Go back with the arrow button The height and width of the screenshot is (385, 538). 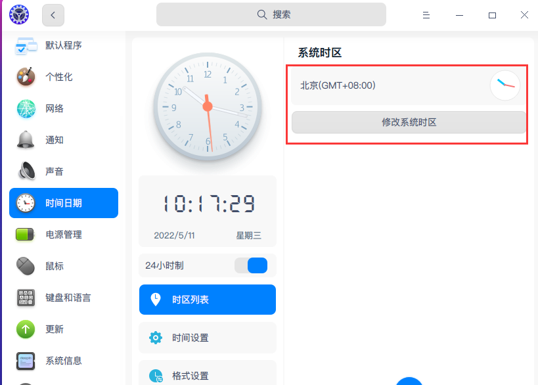click(53, 15)
